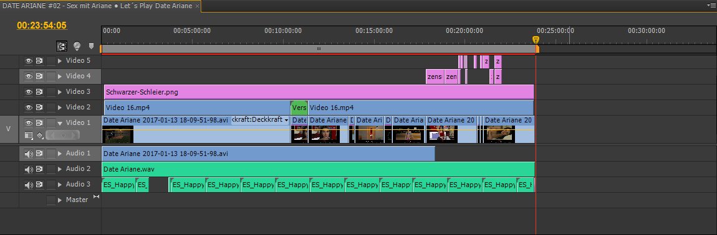The image size is (717, 235).
Task: Select the Schwarzer-Schleier.png clip
Action: pos(319,92)
